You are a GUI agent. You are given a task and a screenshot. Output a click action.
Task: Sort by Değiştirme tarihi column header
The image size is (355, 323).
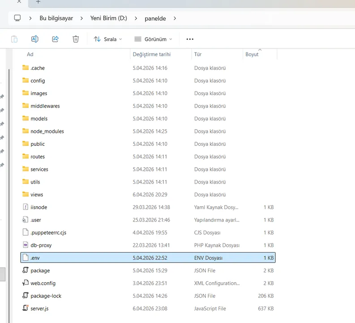[x=151, y=54]
